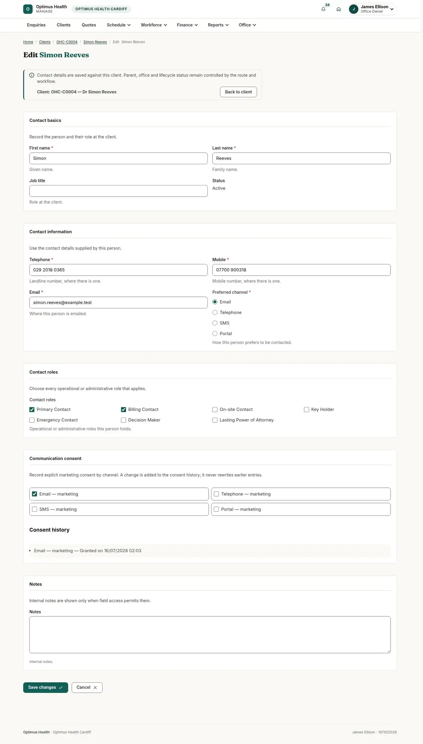
Task: Enable Telephone marketing consent
Action: [216, 494]
